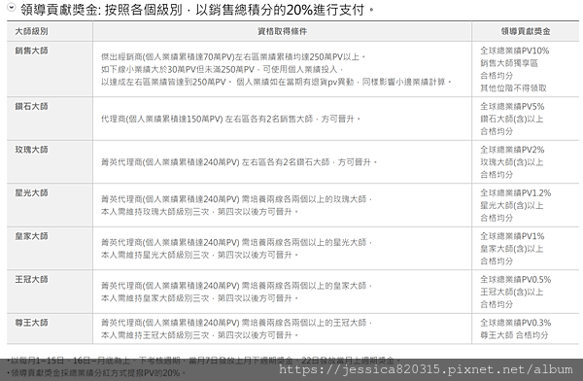
Task: Click the 全球總業績PV0.3% text
Action: click(x=516, y=323)
